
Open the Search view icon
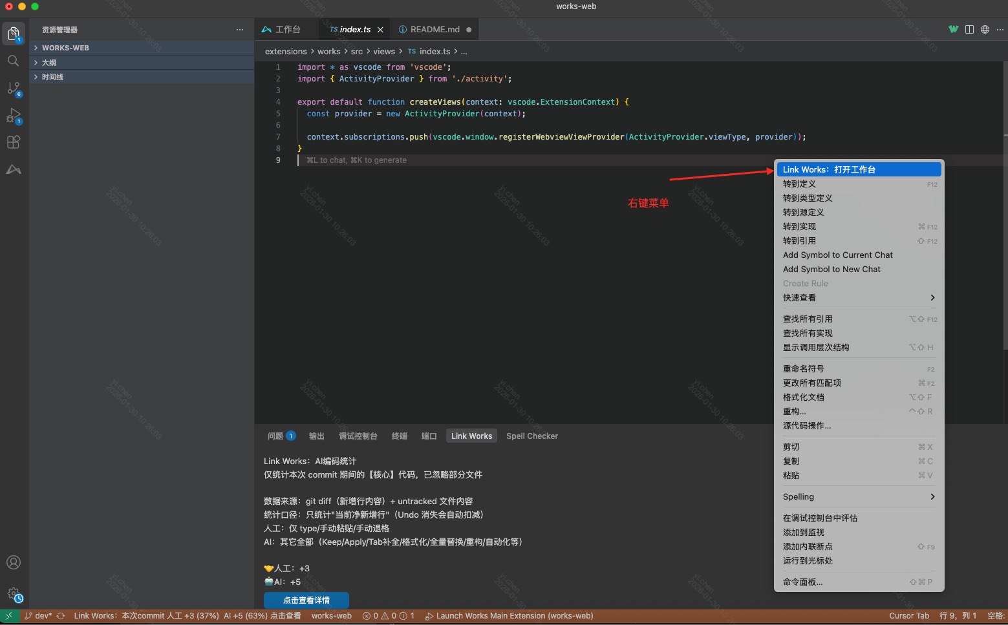(14, 61)
